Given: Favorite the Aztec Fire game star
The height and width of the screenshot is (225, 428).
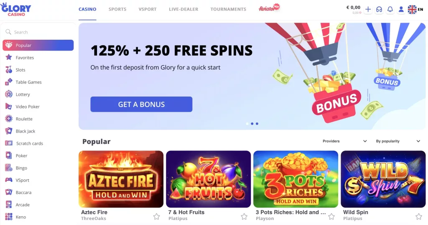Looking at the screenshot, I should pos(156,217).
